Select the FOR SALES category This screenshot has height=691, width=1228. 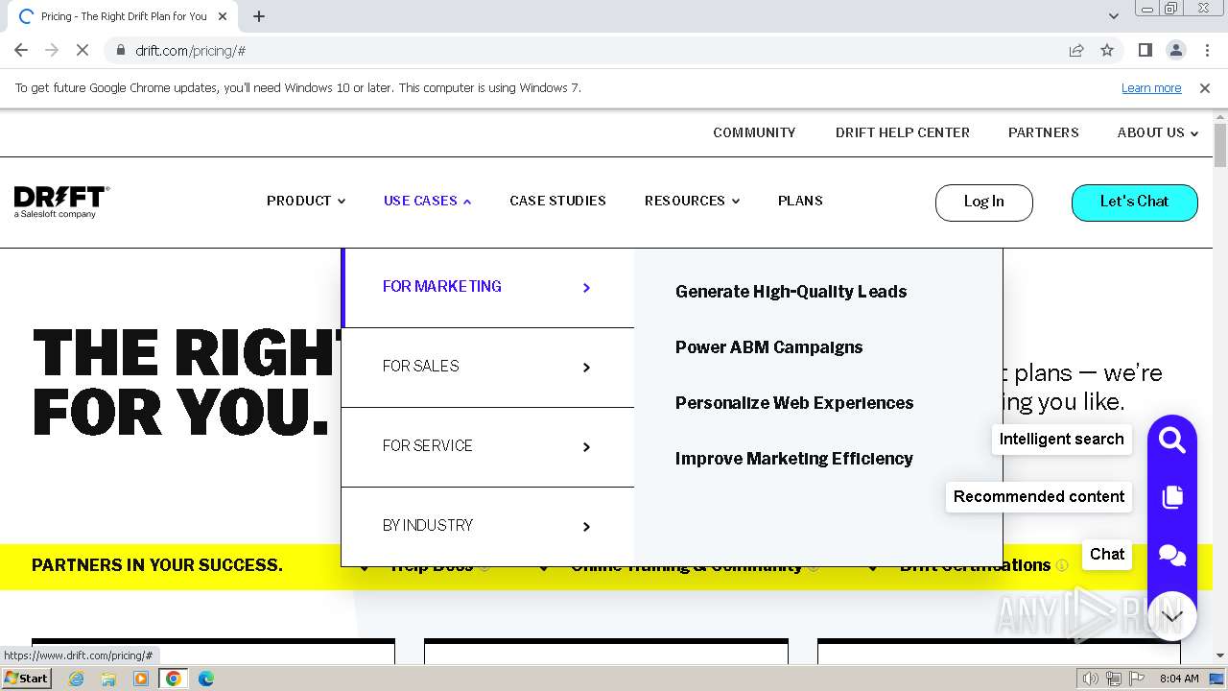(x=487, y=367)
